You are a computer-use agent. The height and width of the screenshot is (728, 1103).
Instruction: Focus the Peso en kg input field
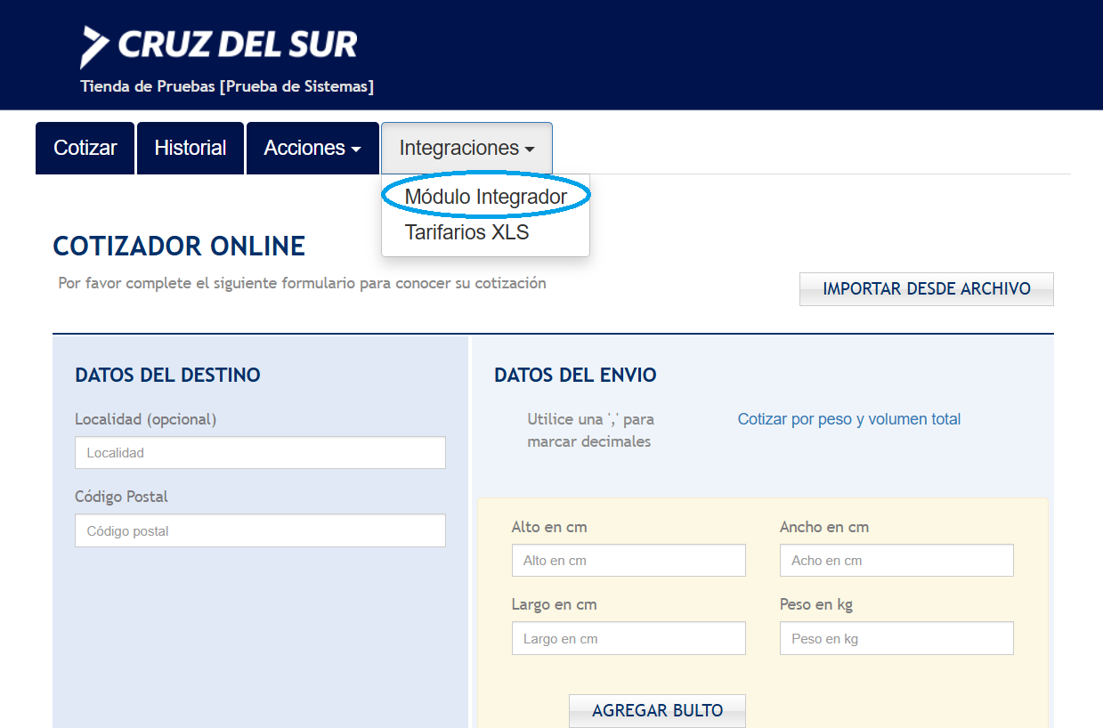(x=896, y=639)
